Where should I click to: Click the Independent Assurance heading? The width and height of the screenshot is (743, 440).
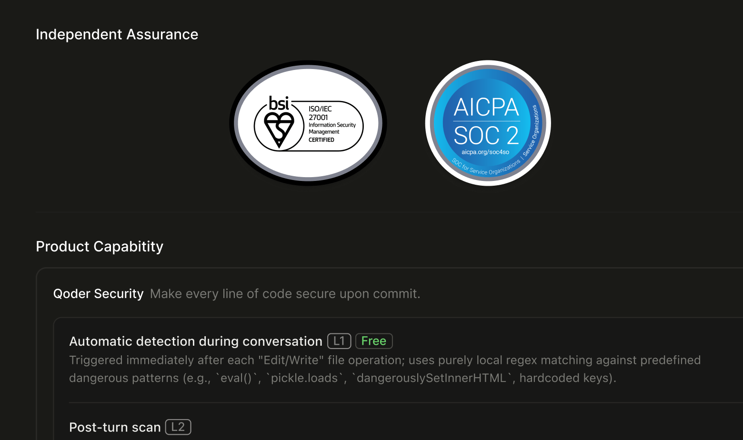click(117, 34)
